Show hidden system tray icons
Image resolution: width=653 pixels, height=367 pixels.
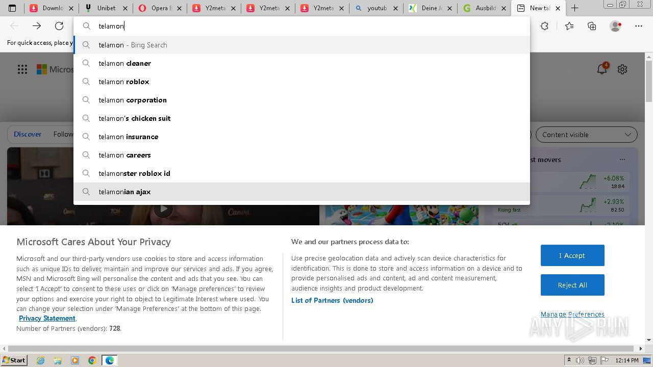tap(569, 360)
